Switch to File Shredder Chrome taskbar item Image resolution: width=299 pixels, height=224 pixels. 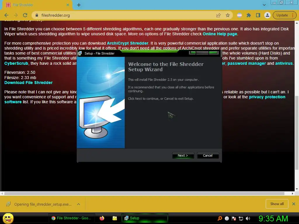tap(72, 218)
